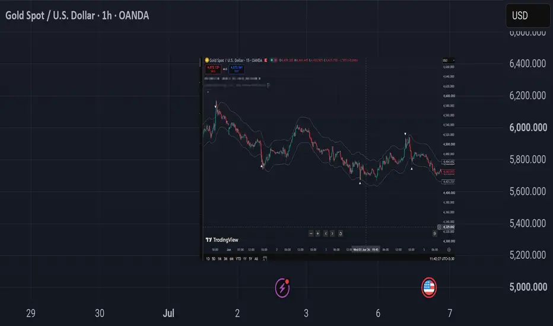Click the blue BUY price button

click(x=237, y=69)
